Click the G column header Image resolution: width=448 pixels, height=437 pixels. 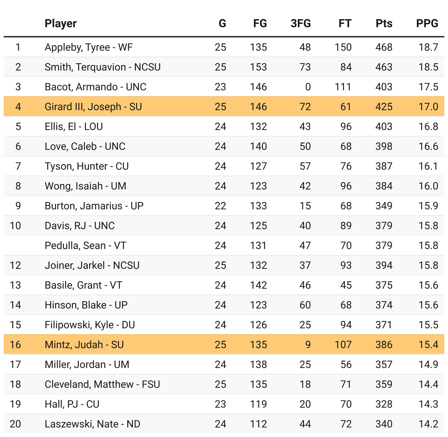pos(223,24)
